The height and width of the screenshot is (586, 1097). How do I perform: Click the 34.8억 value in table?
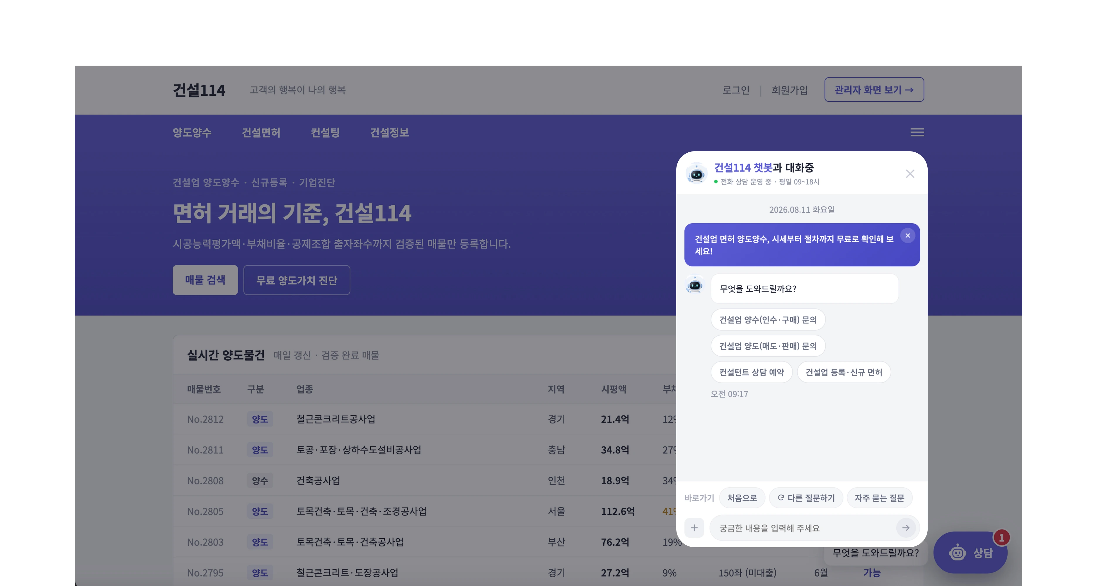coord(615,450)
